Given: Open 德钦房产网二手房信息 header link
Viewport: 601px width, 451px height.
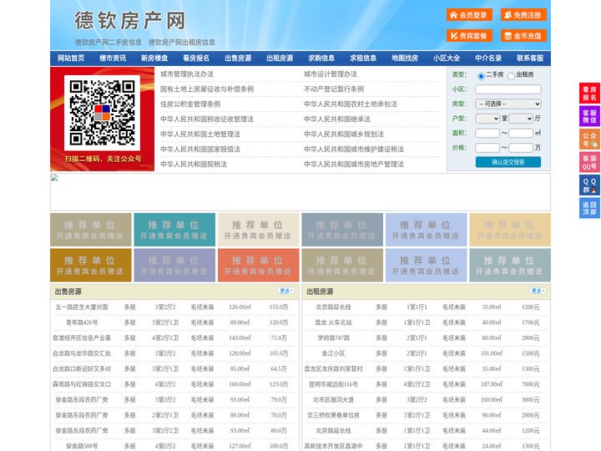Looking at the screenshot, I should tap(108, 43).
